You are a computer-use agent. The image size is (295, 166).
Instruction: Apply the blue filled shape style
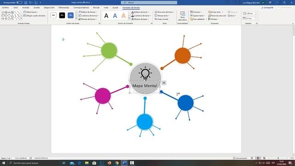71,15
